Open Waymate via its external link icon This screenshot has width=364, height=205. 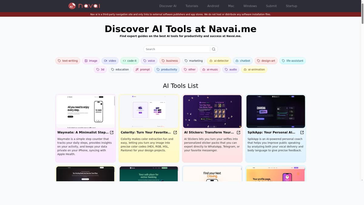click(x=111, y=132)
